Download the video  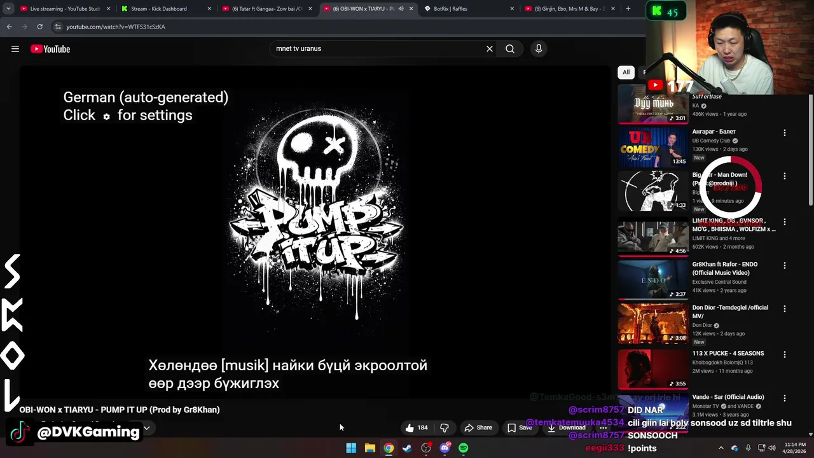point(567,427)
